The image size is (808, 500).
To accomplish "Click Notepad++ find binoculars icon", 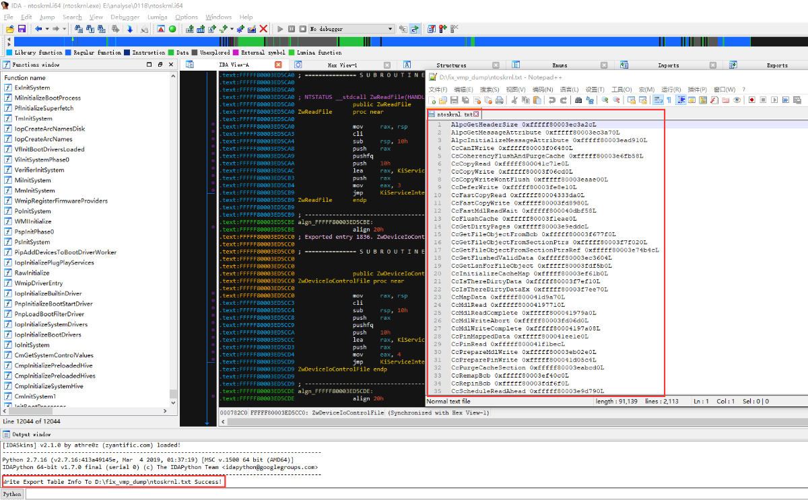I will pos(579,100).
